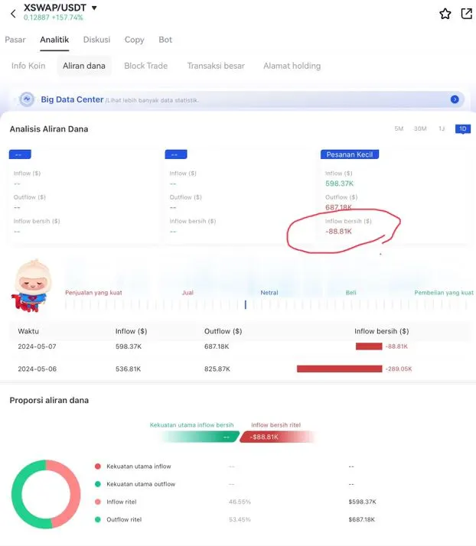Set timeframe to 1J
Image resolution: width=476 pixels, height=546 pixels.
(441, 128)
